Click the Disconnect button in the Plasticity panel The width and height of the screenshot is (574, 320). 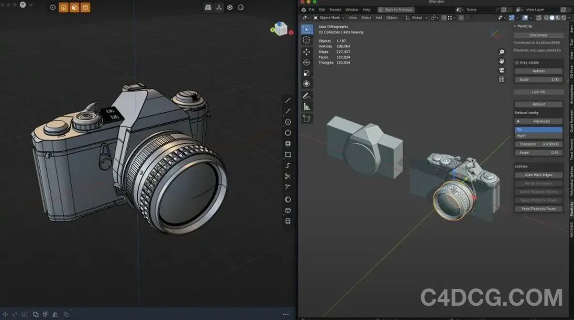tap(539, 34)
